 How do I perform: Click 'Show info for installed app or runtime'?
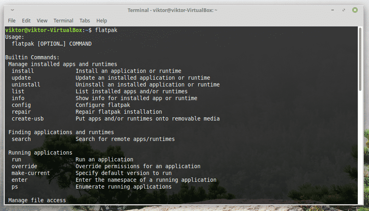coord(136,98)
